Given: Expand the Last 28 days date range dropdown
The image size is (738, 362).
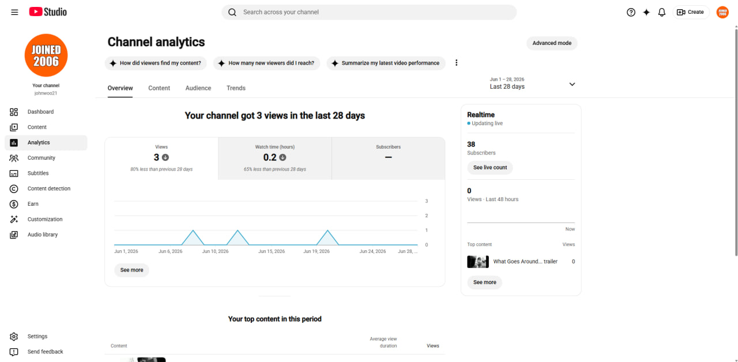Looking at the screenshot, I should click(532, 84).
